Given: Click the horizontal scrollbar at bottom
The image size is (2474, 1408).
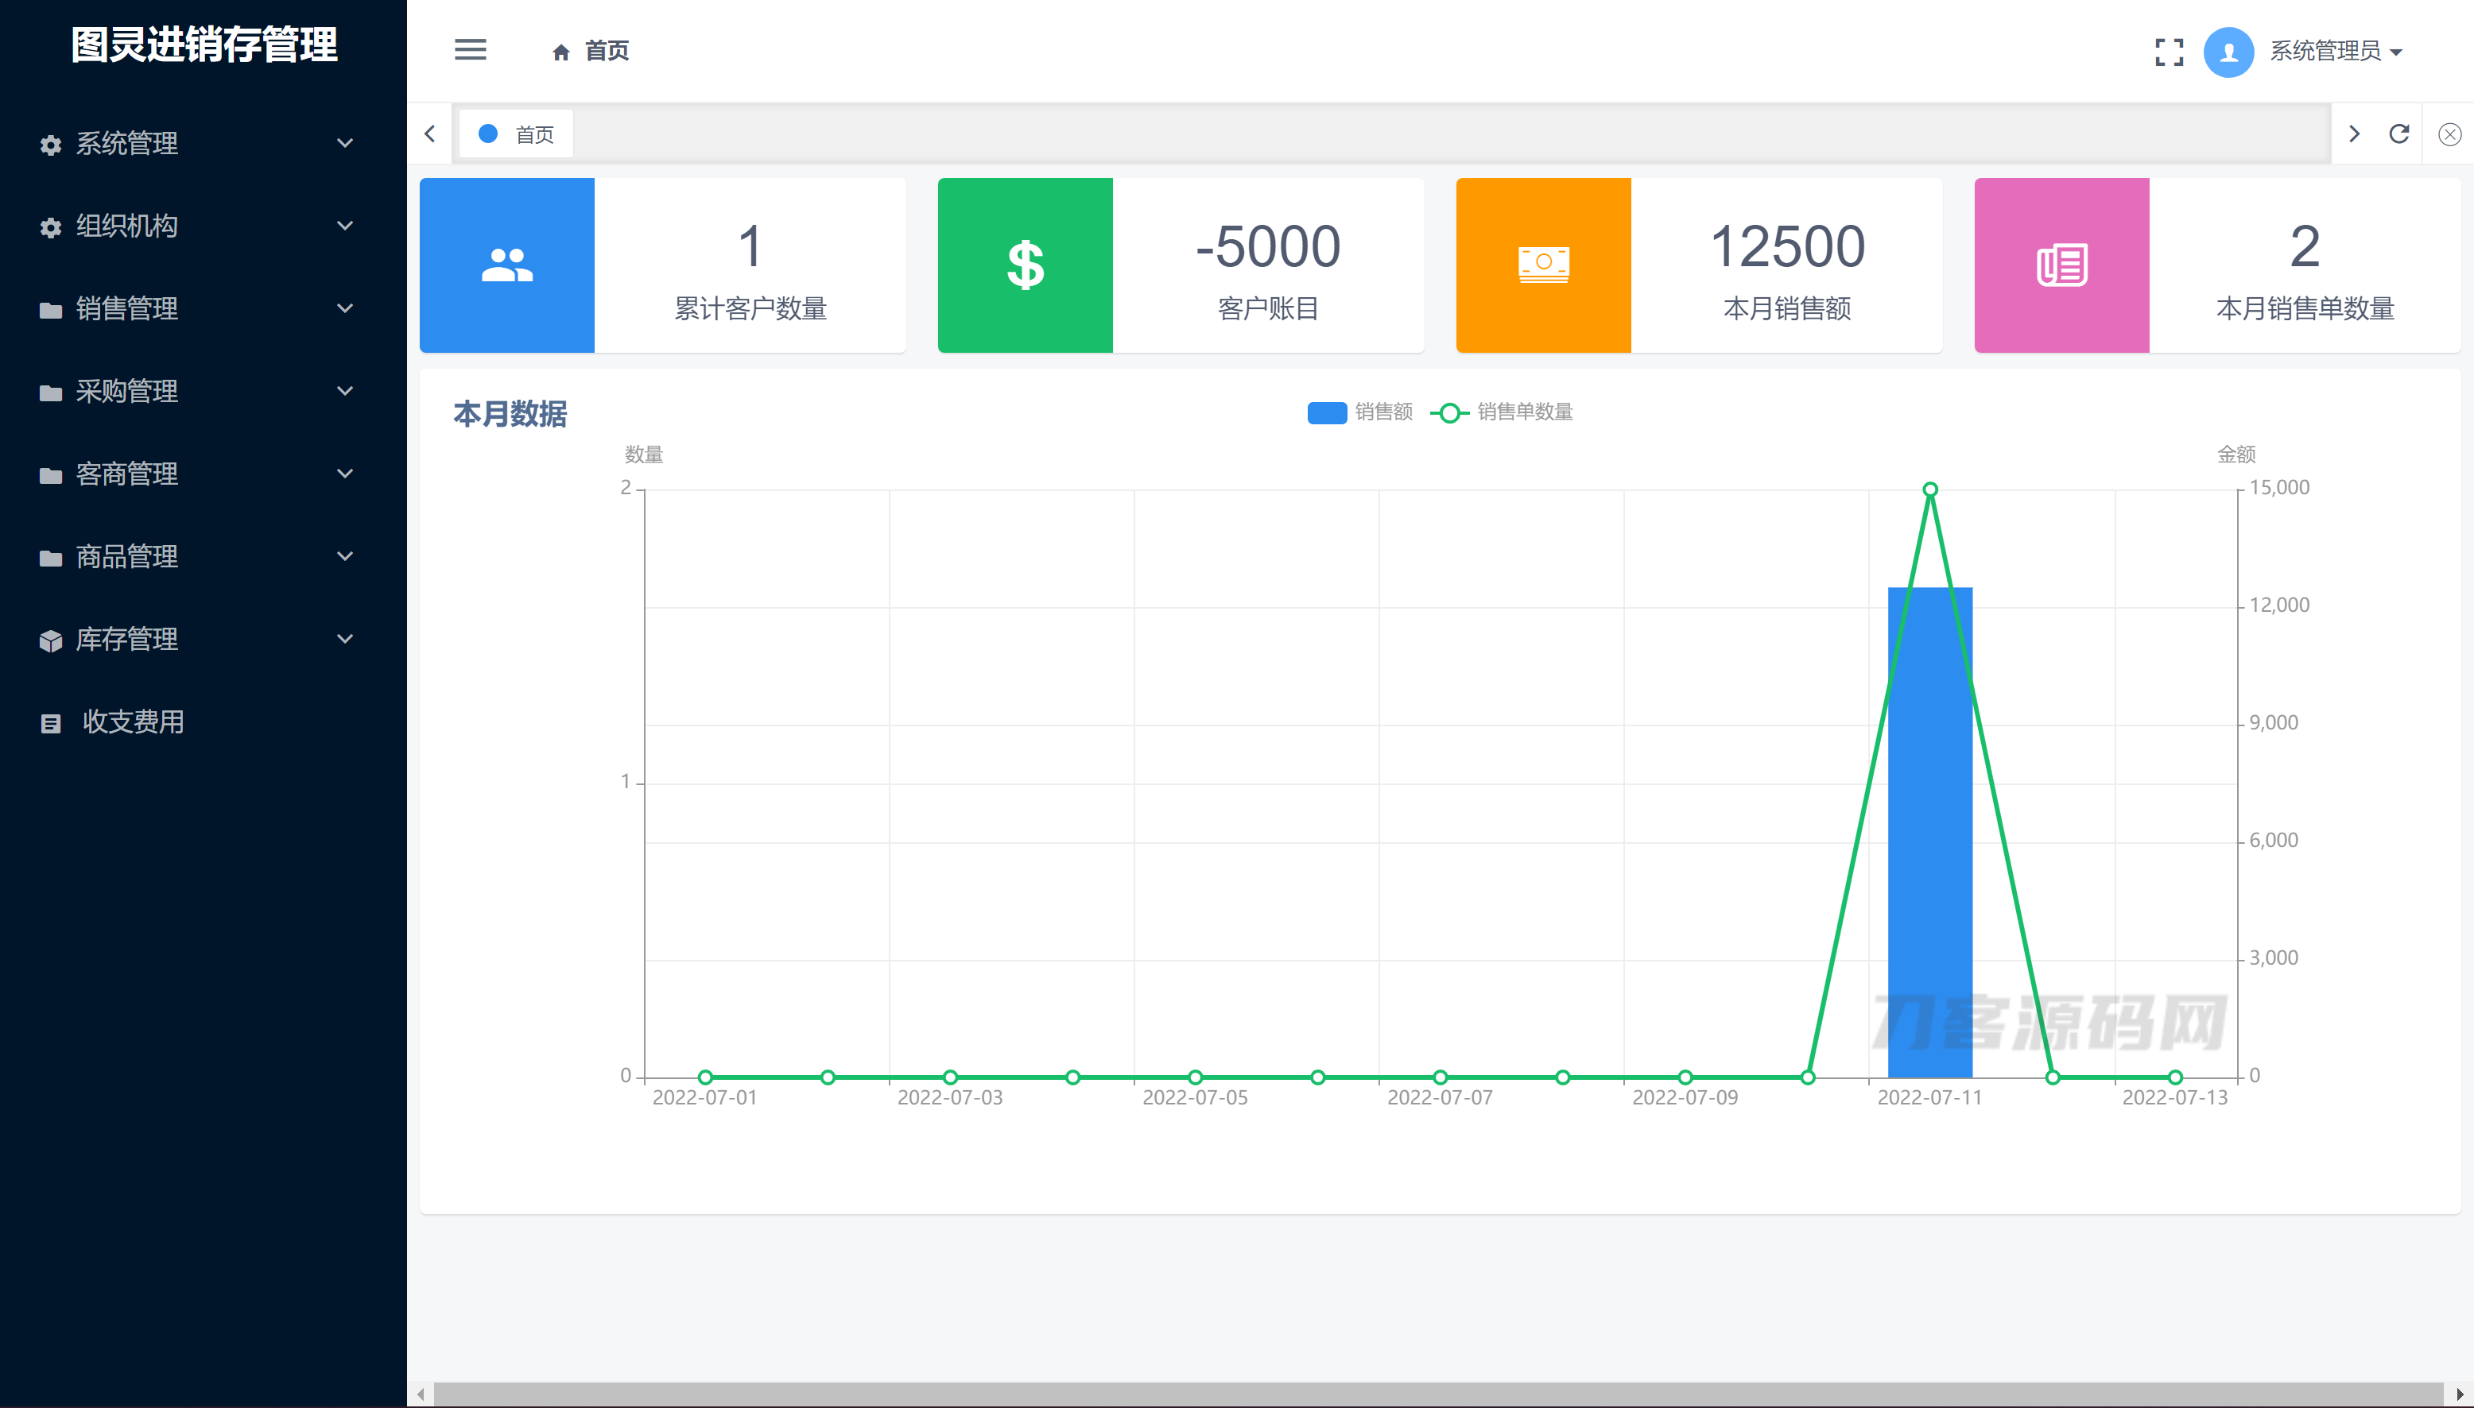Looking at the screenshot, I should pos(1438,1394).
